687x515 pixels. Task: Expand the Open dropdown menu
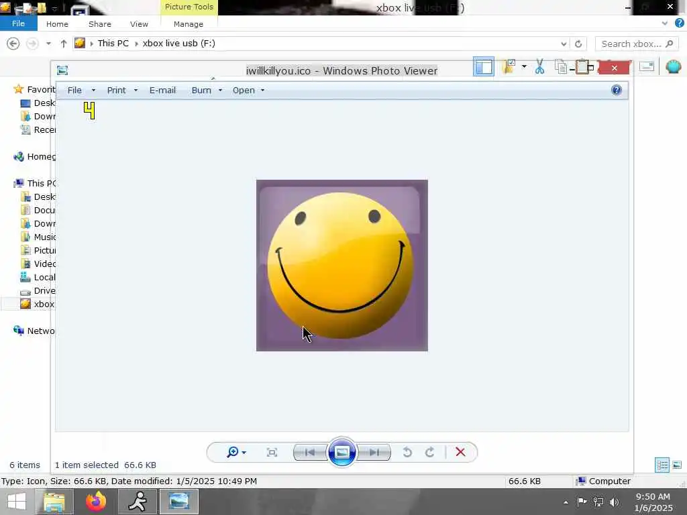click(x=248, y=91)
